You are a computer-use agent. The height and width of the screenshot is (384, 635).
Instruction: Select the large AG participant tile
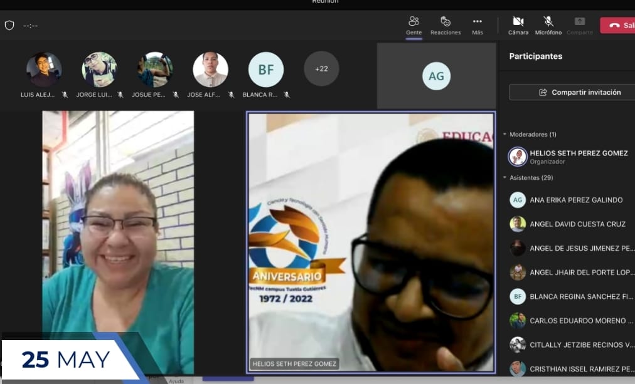coord(437,76)
